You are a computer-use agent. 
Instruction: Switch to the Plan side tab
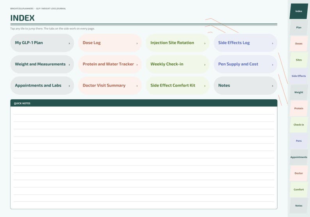(x=299, y=27)
